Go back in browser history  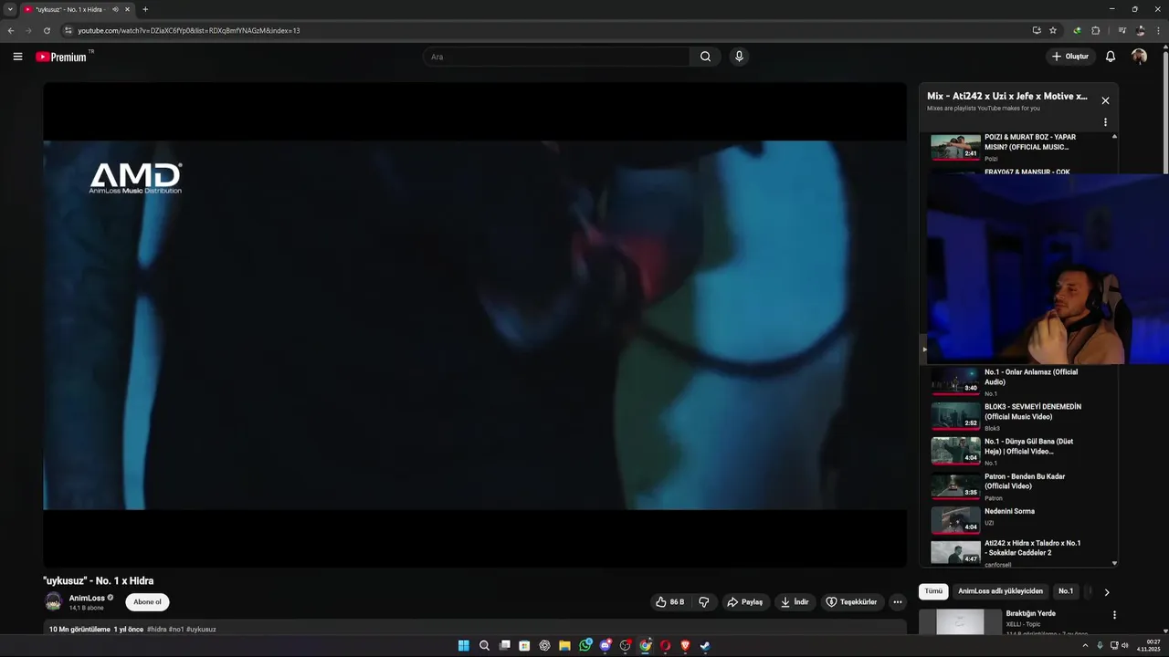[11, 30]
